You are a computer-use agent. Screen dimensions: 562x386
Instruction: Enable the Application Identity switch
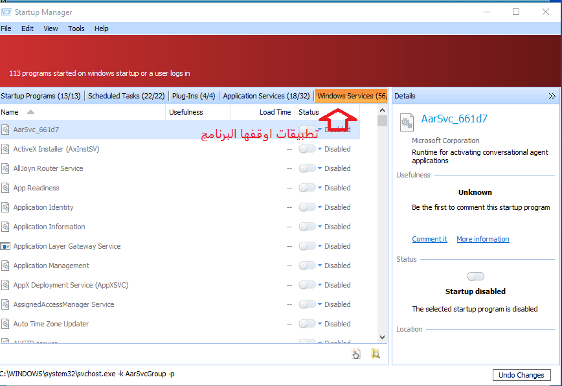coord(307,207)
